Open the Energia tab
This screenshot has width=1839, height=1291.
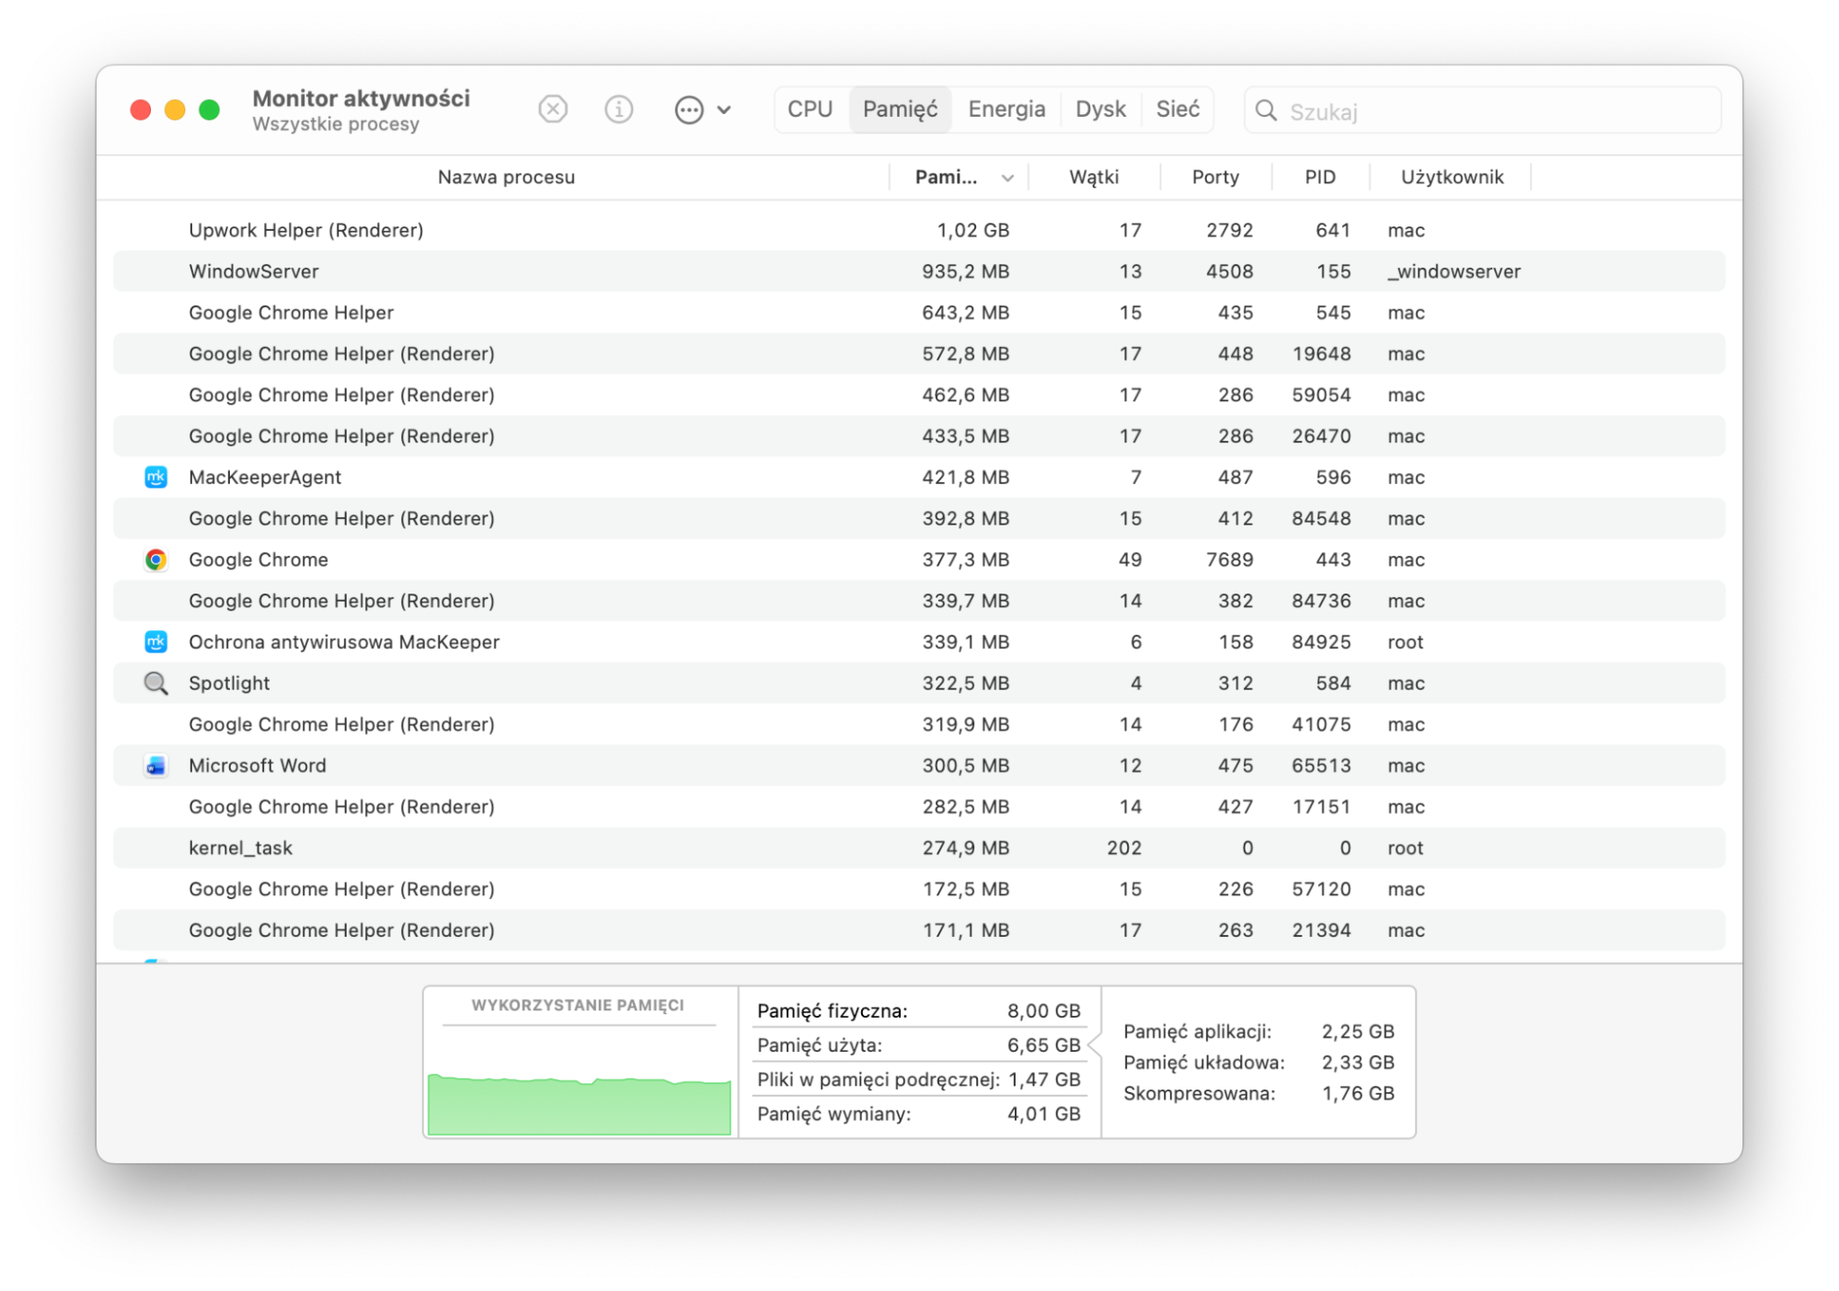[x=1006, y=110]
